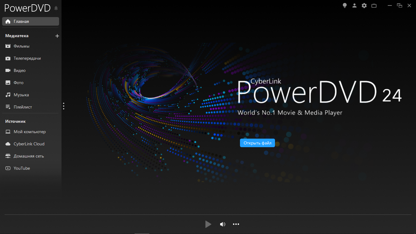Image resolution: width=416 pixels, height=234 pixels.
Task: Open Мой компьютер source
Action: 29,132
